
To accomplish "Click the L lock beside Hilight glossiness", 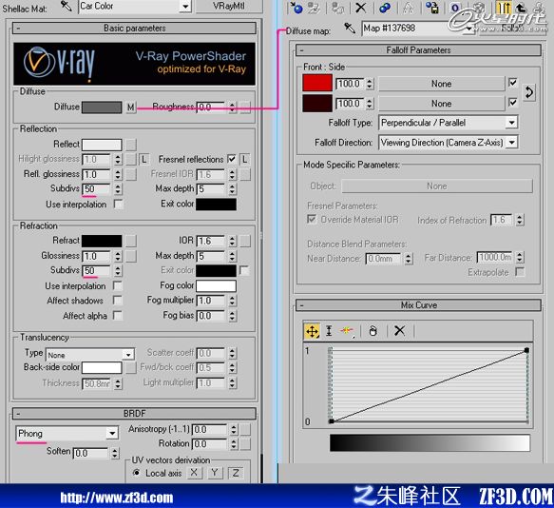I will tap(143, 160).
